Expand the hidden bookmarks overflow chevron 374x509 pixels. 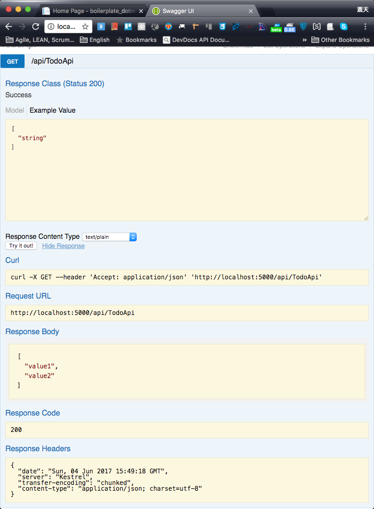[x=304, y=40]
